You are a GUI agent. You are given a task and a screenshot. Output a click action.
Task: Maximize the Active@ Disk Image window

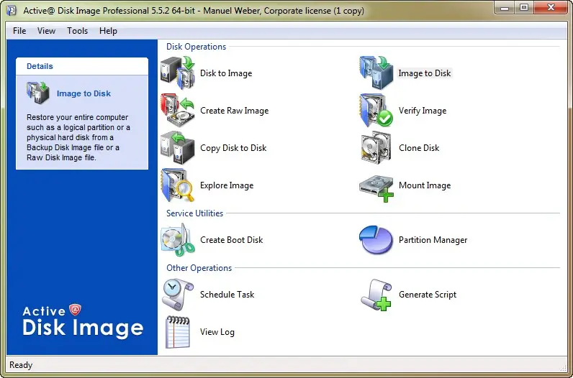524,7
